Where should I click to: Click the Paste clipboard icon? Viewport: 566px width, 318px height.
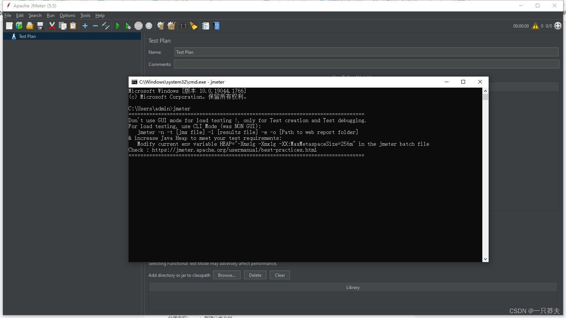coord(73,26)
